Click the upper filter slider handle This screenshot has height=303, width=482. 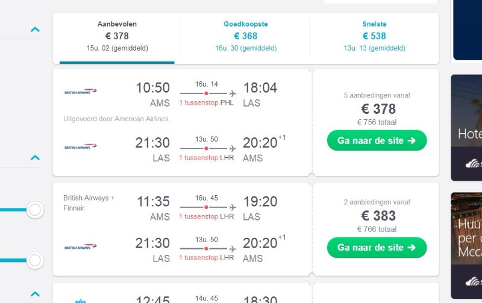[35, 210]
